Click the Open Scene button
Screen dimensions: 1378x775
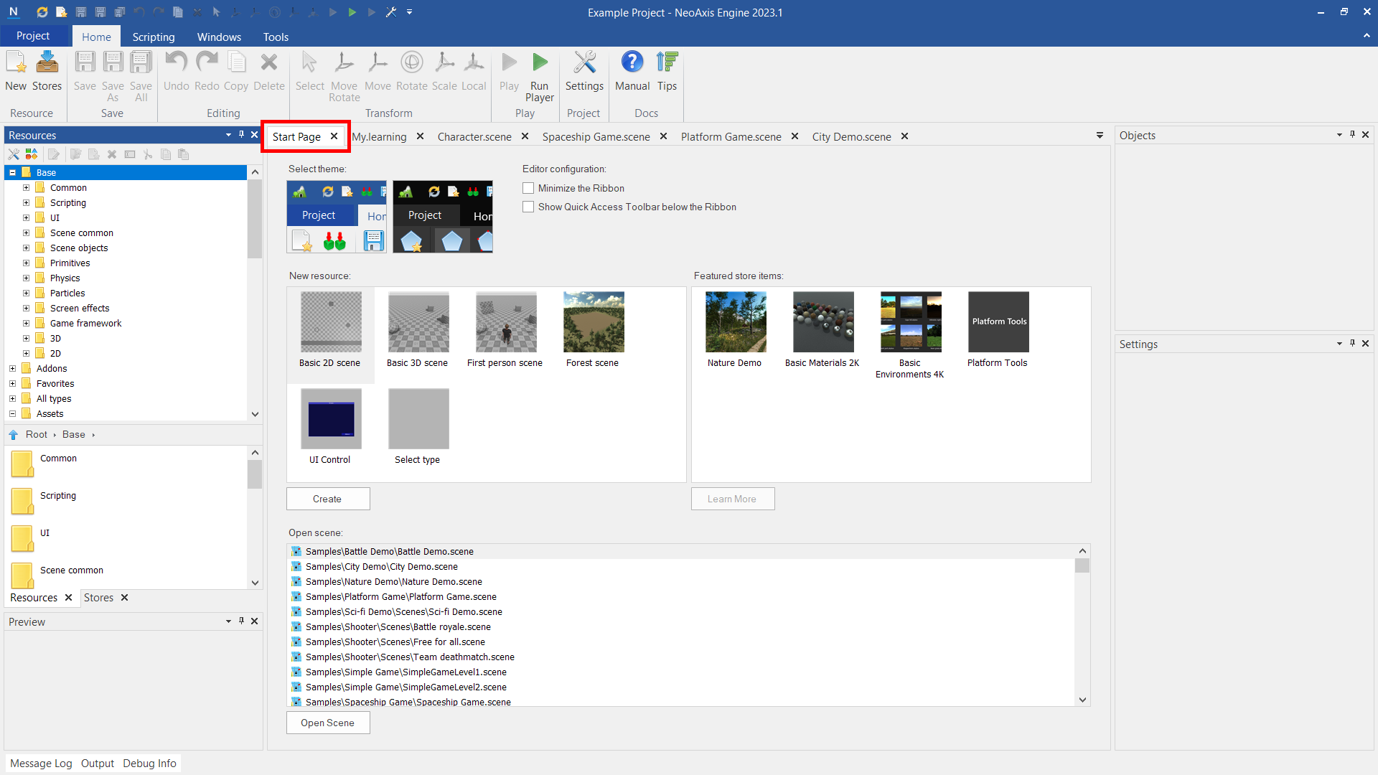(x=328, y=723)
